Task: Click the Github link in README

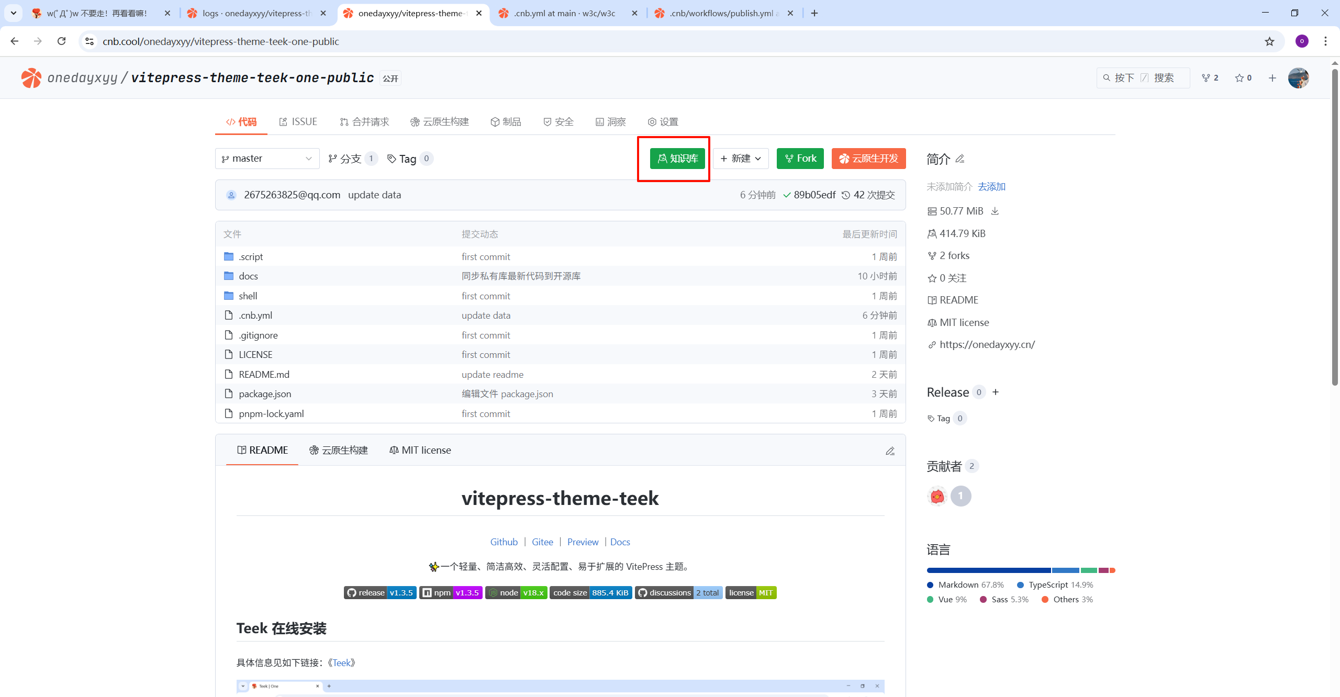Action: tap(504, 542)
